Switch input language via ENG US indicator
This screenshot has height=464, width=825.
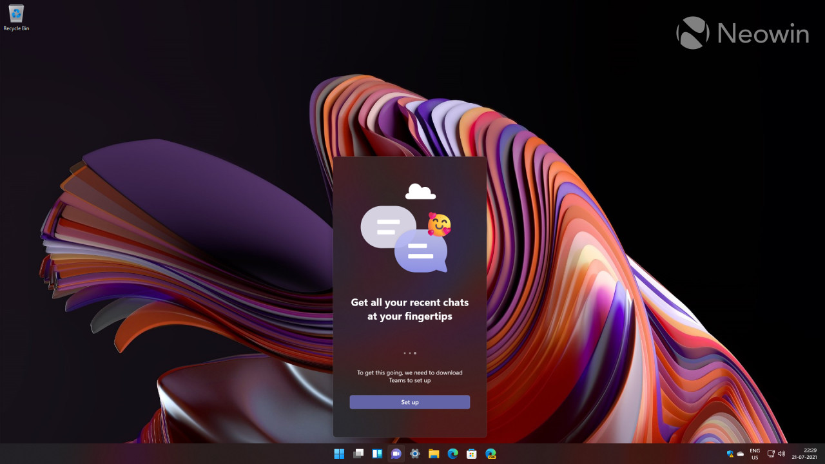click(x=755, y=453)
